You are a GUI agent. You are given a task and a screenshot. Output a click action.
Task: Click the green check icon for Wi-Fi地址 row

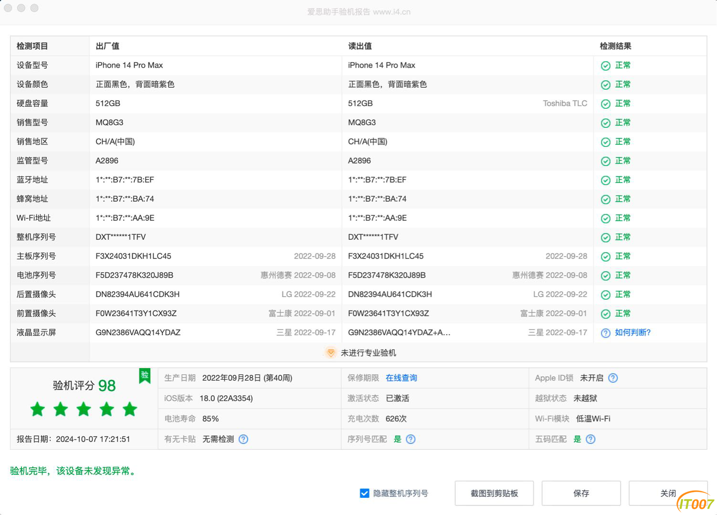605,218
